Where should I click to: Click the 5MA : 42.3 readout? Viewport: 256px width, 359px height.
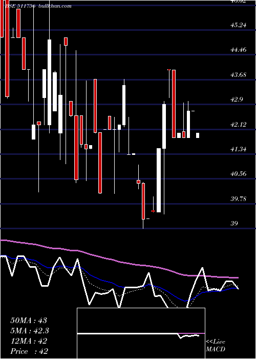click(x=30, y=331)
